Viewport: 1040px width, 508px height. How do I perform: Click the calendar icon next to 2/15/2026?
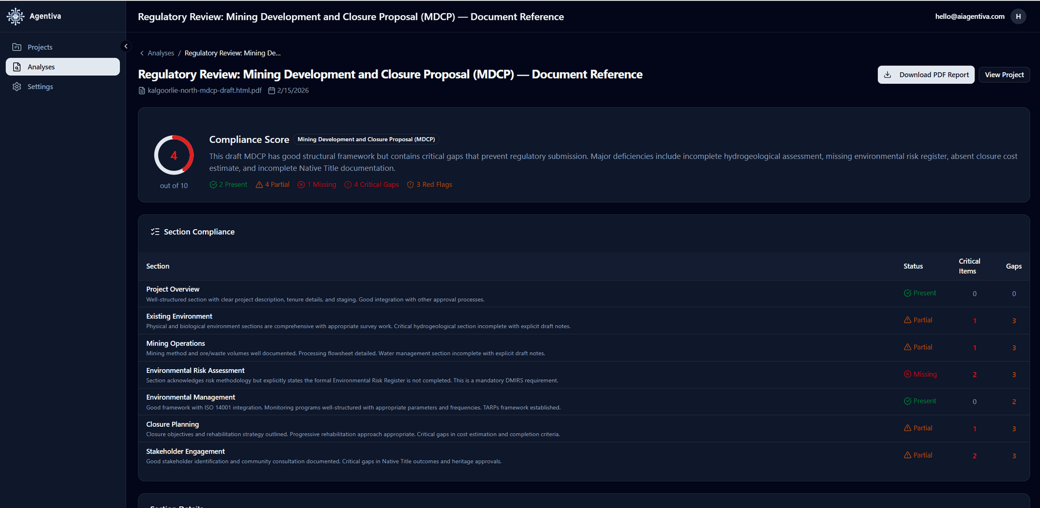coord(272,90)
